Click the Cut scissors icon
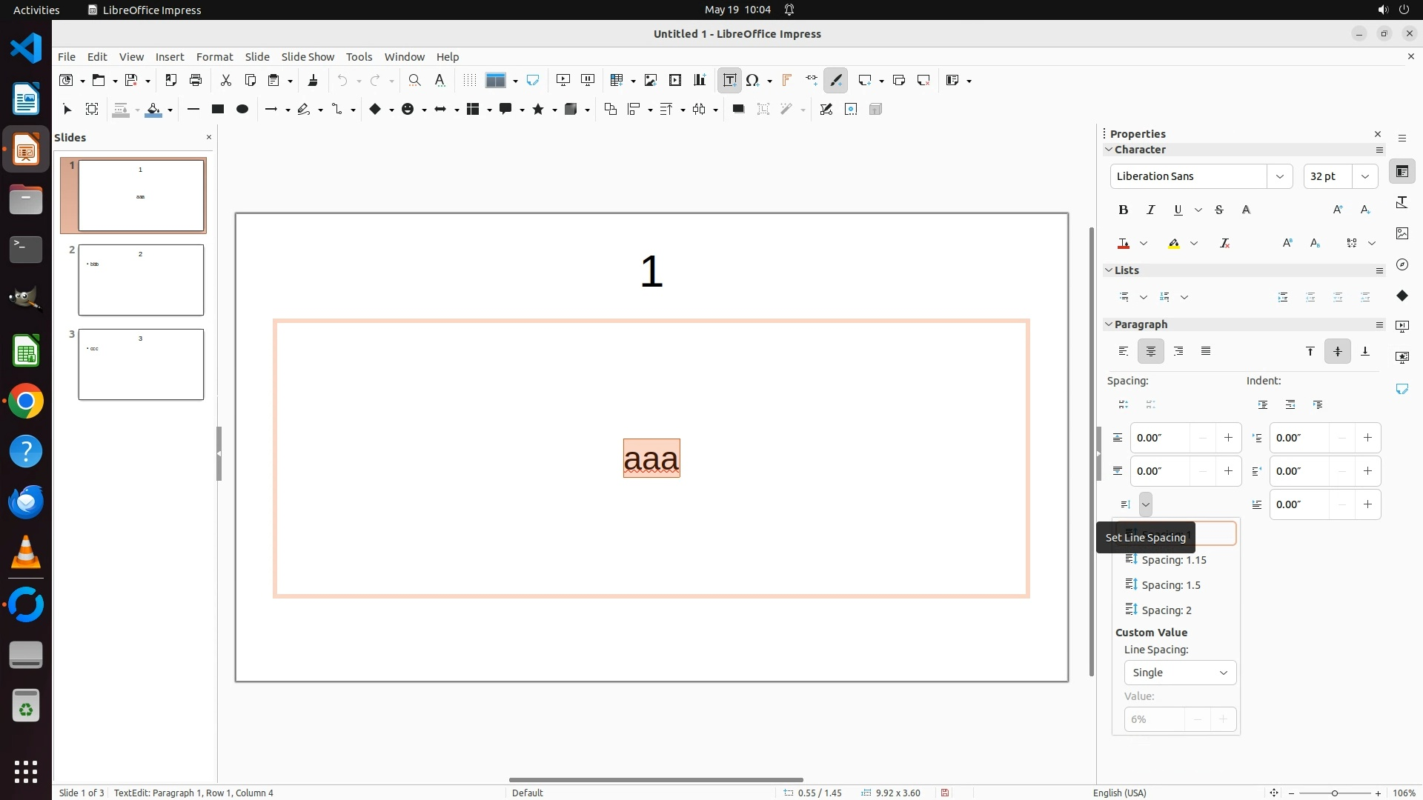 [225, 80]
